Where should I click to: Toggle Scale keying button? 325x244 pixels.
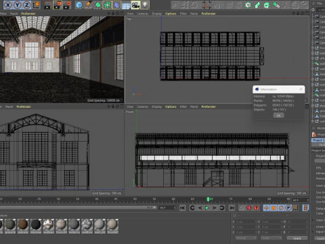click(274, 208)
